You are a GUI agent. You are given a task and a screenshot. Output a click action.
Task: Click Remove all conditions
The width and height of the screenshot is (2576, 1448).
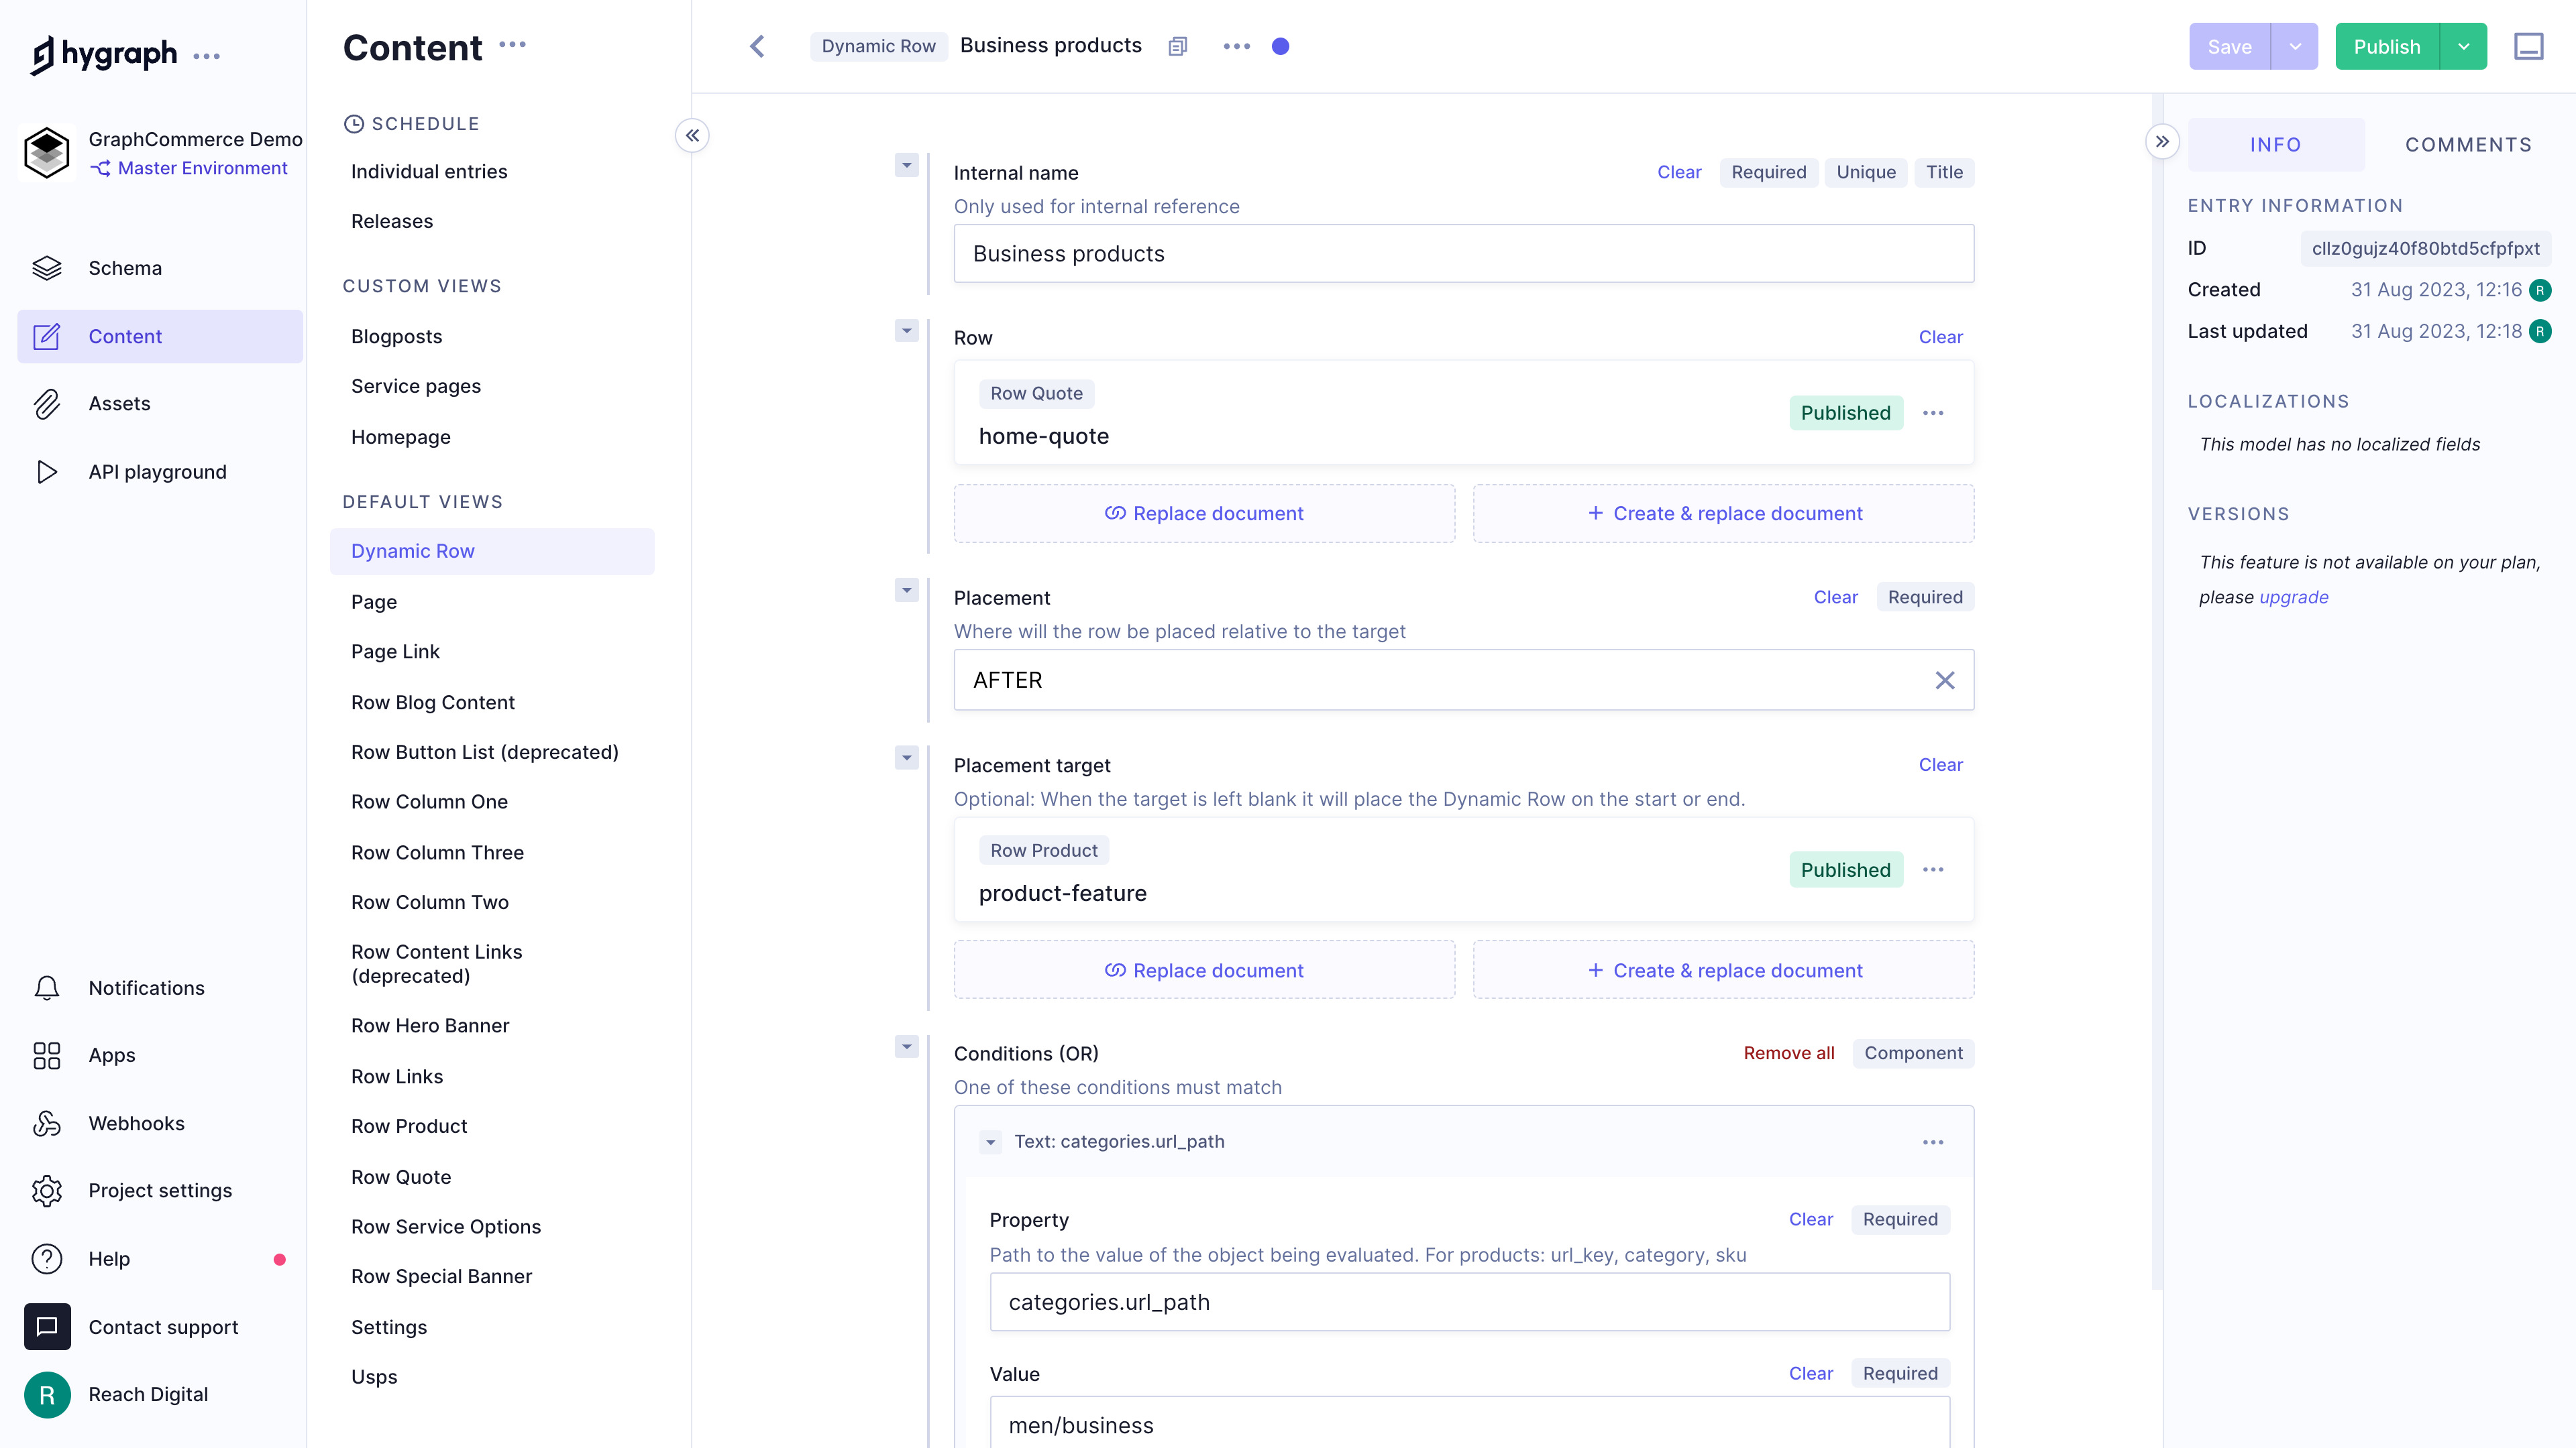tap(1788, 1053)
